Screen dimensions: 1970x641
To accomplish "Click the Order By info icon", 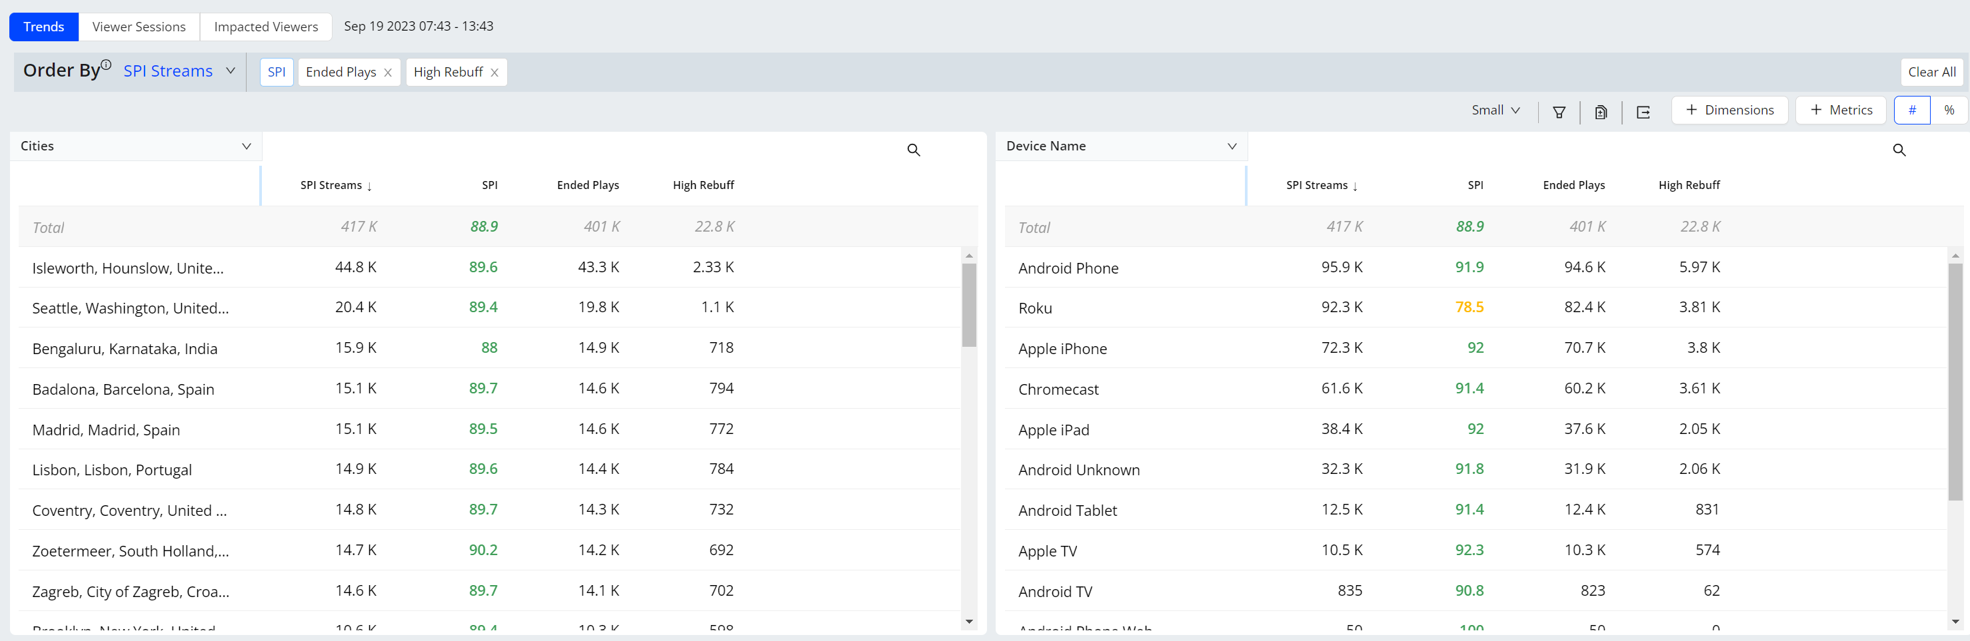I will pos(107,65).
